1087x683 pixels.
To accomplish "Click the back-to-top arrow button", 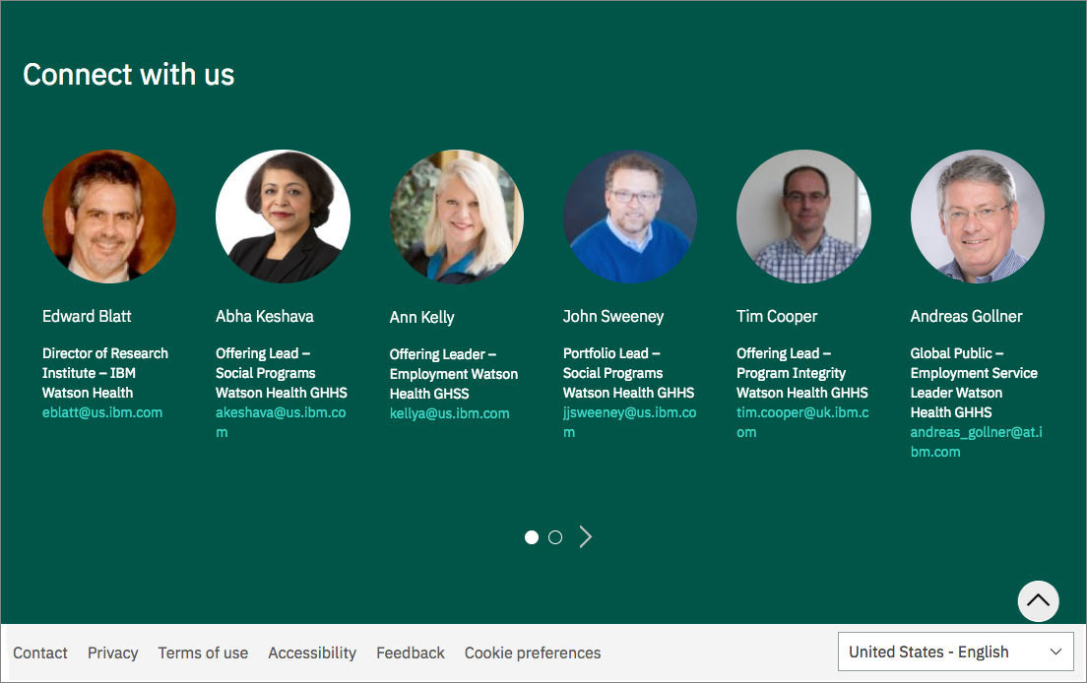I will pyautogui.click(x=1038, y=600).
